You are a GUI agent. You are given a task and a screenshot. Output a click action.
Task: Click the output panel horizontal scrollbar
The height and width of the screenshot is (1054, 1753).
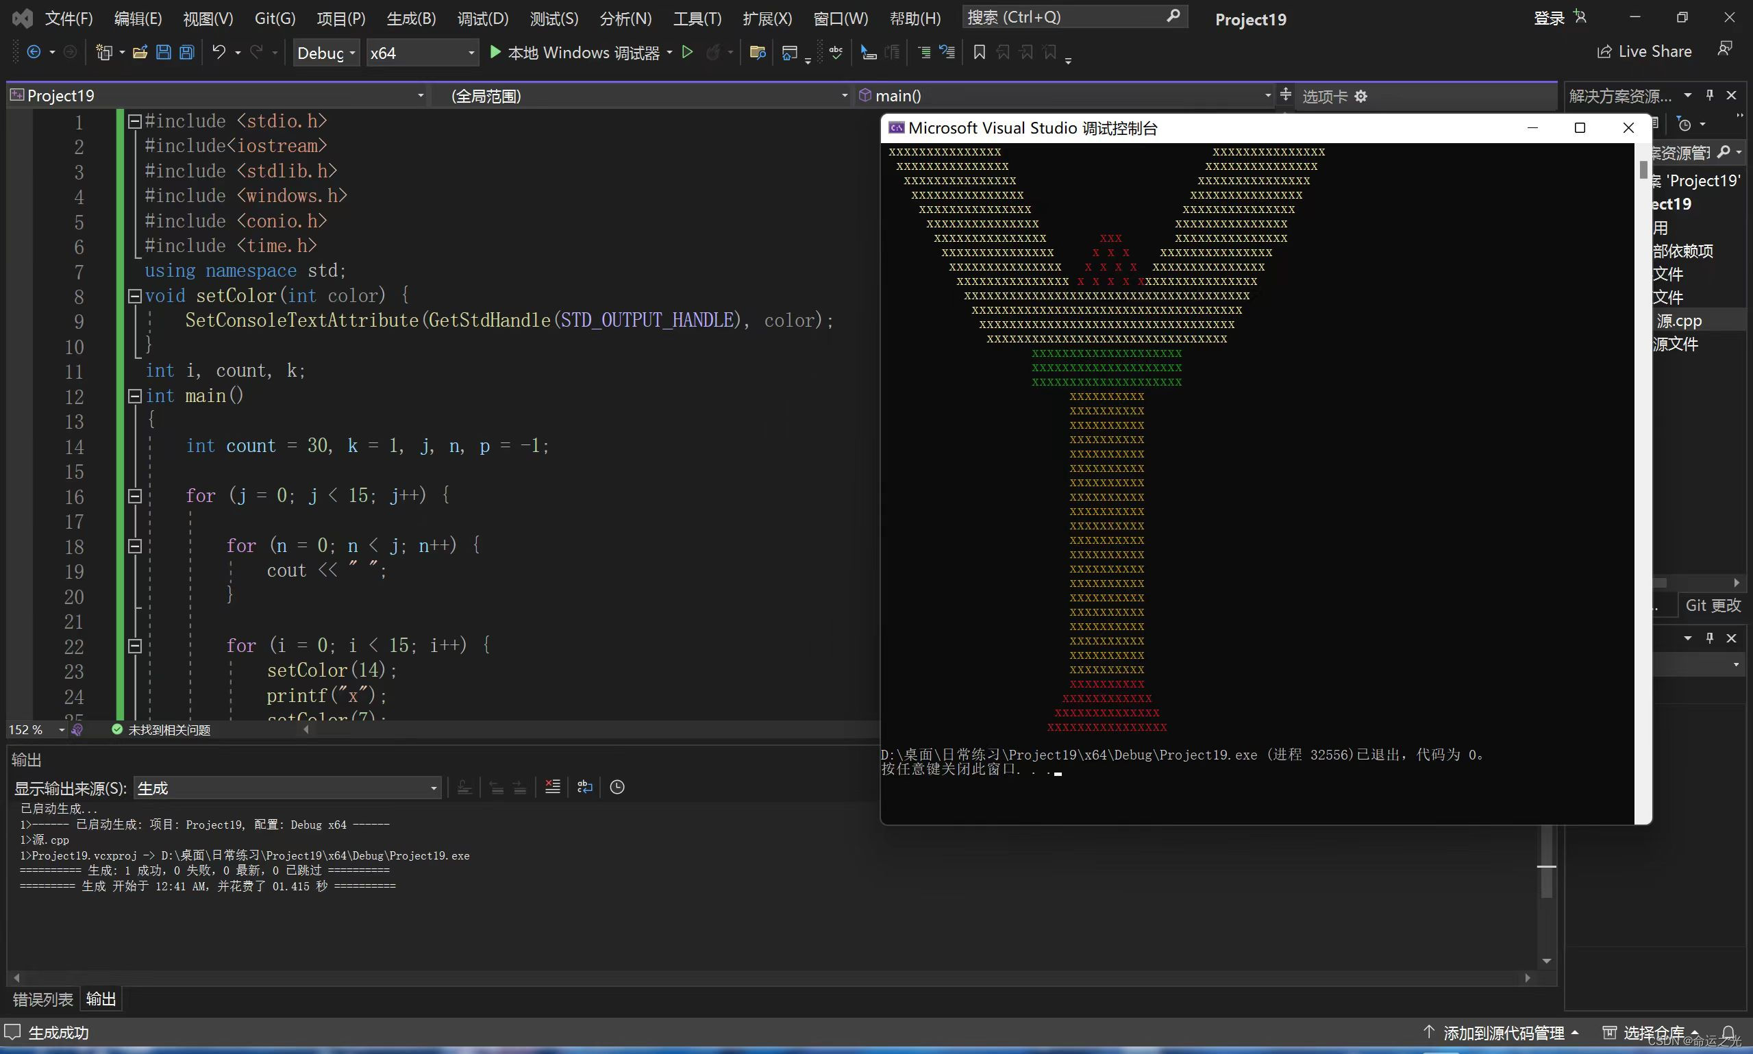[x=771, y=977]
